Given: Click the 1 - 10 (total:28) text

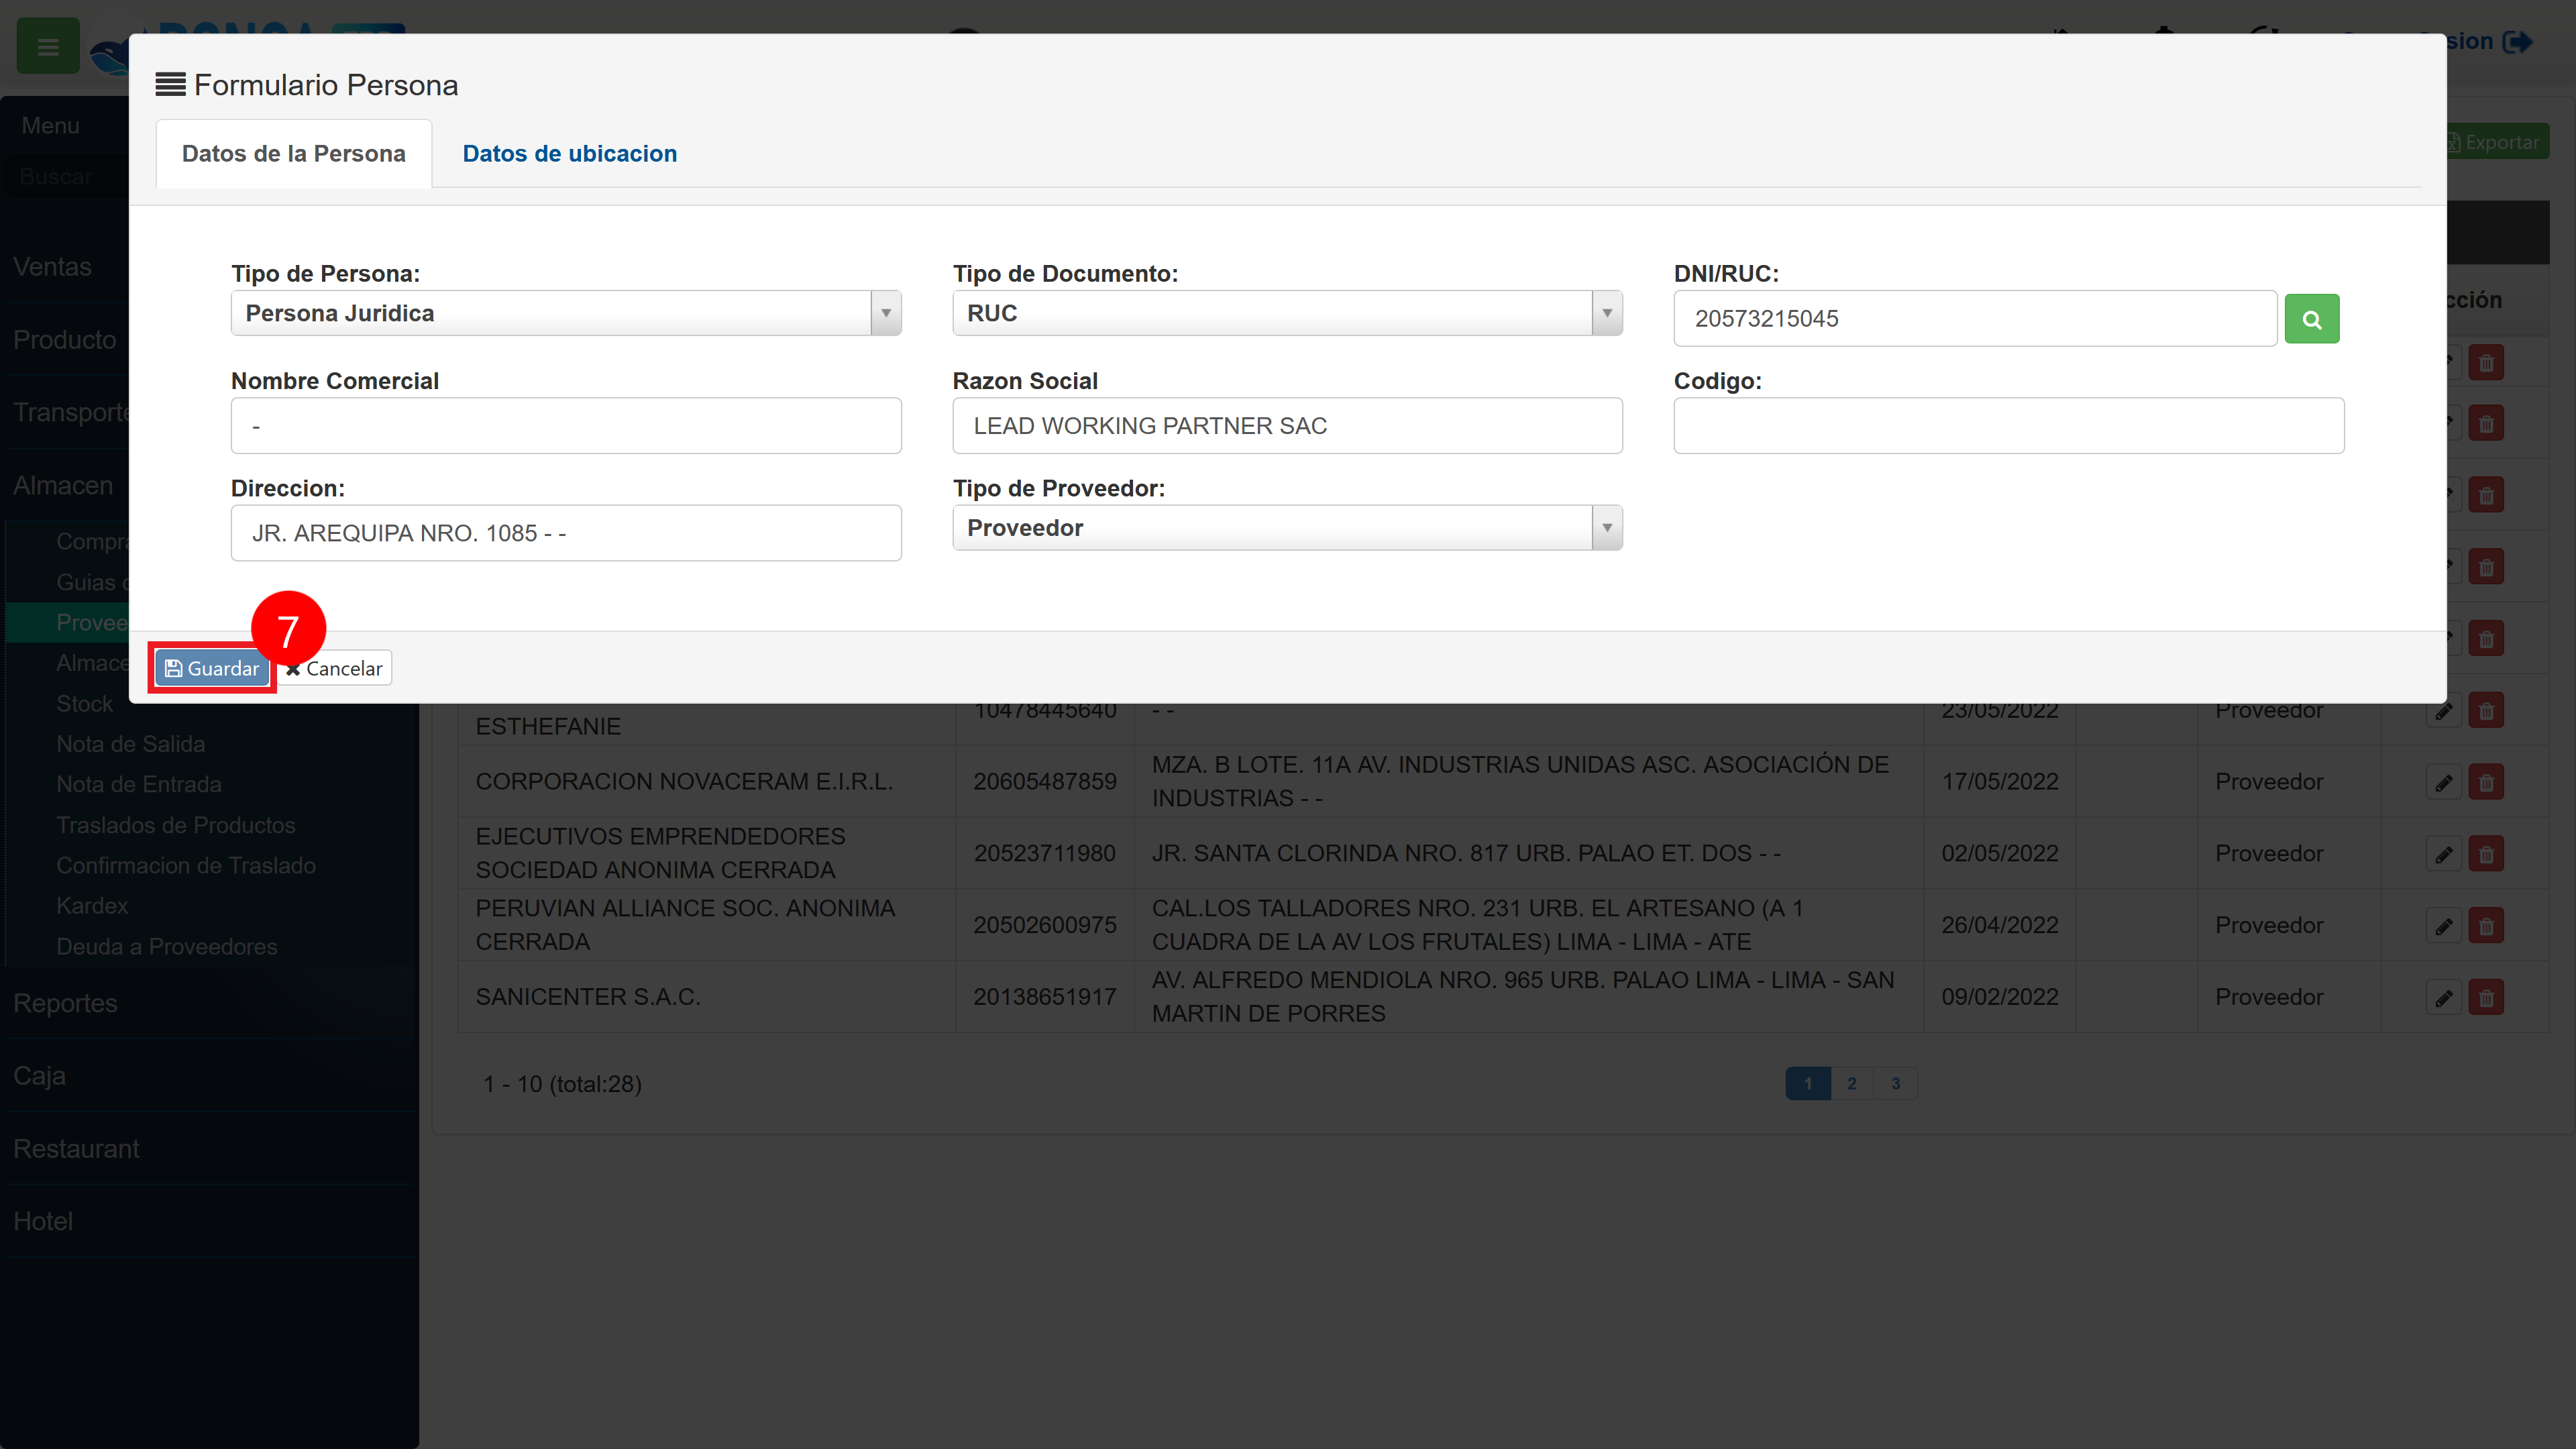Looking at the screenshot, I should pyautogui.click(x=562, y=1084).
